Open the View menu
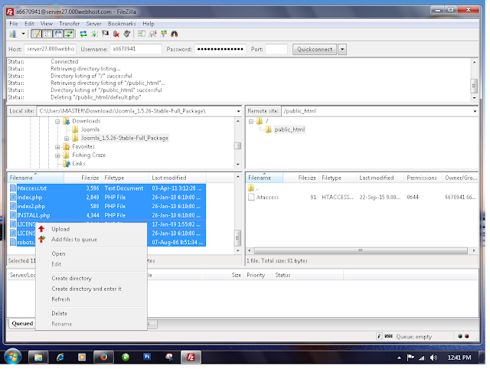Image resolution: width=490 pixels, height=369 pixels. tap(47, 24)
